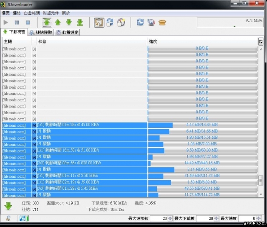Open the 附加元件 menu

pyautogui.click(x=50, y=13)
